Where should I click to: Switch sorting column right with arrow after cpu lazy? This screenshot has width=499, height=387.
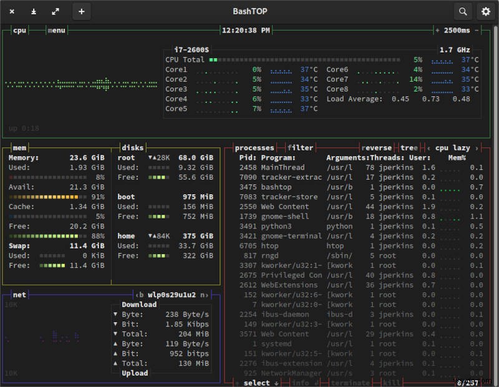coord(477,148)
